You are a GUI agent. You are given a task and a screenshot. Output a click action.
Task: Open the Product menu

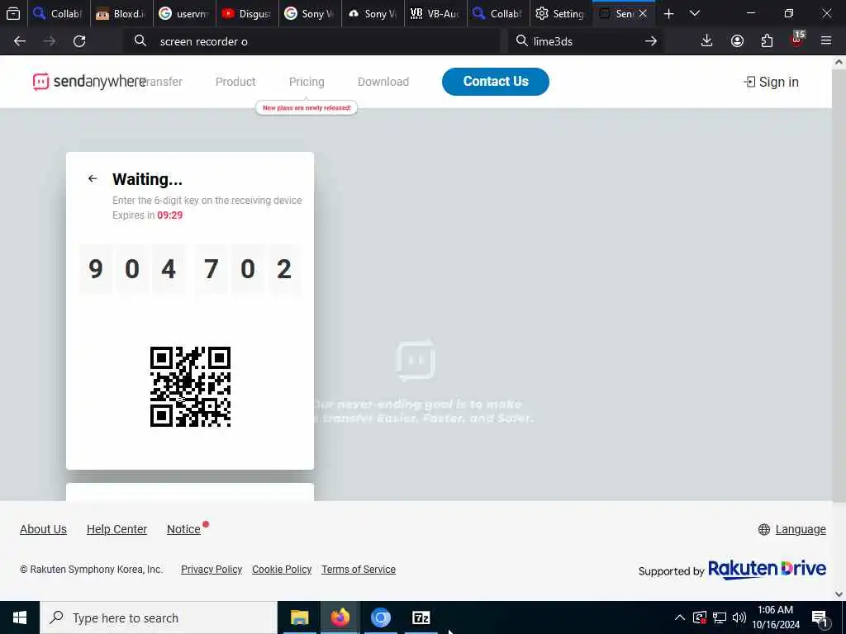pos(235,82)
